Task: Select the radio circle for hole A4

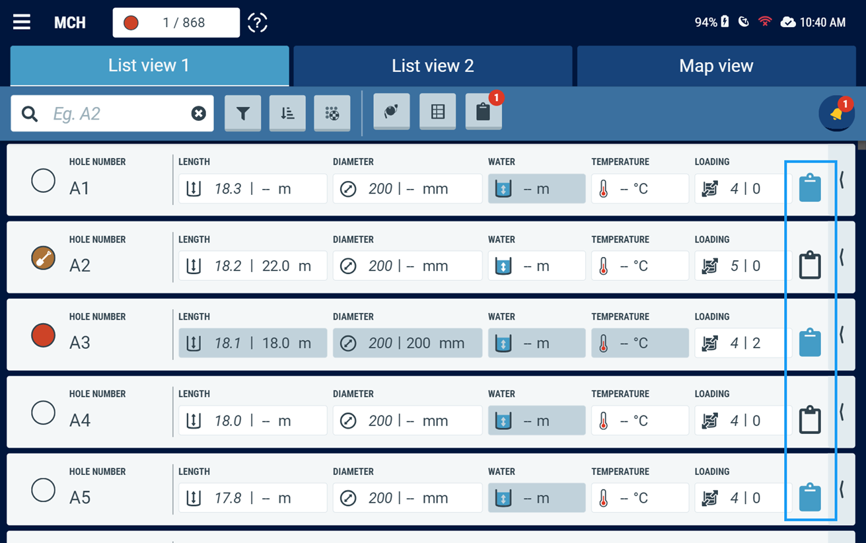Action: (x=44, y=413)
